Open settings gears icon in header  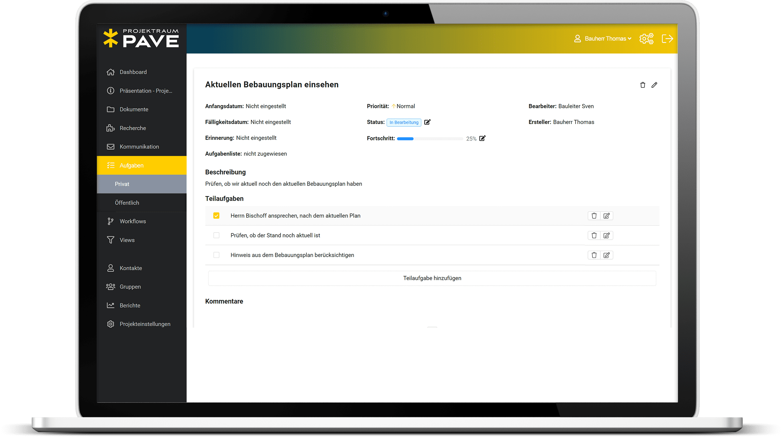[x=646, y=39]
